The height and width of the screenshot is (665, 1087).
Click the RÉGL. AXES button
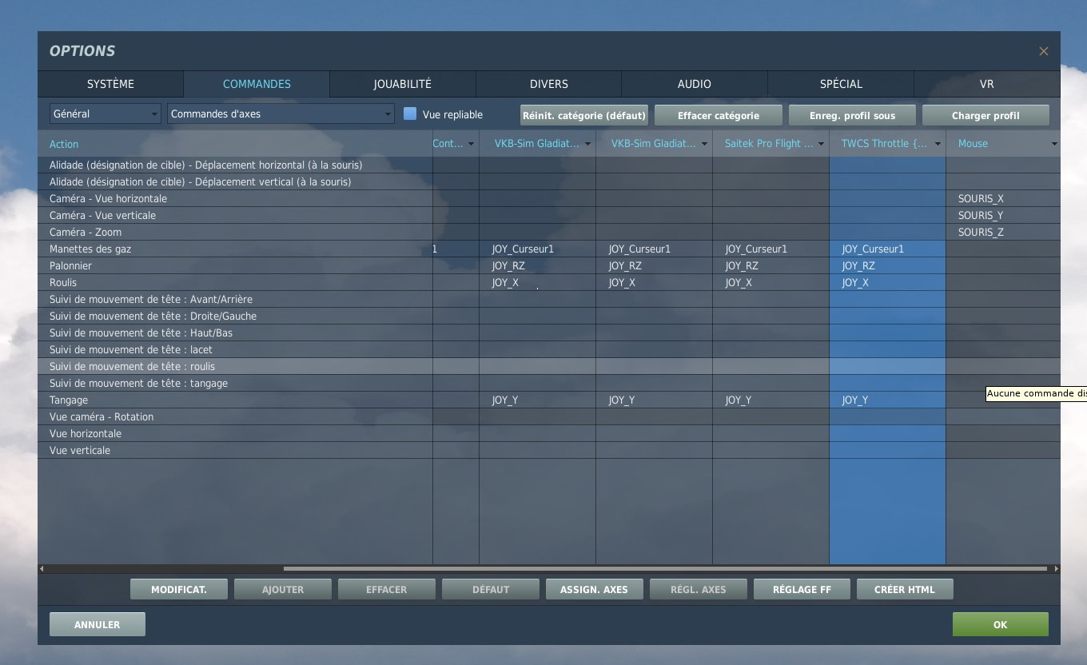click(x=699, y=589)
